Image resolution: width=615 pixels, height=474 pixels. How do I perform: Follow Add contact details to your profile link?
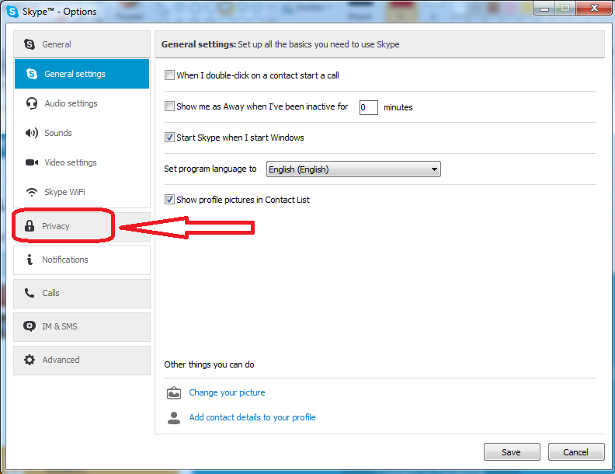(x=252, y=417)
